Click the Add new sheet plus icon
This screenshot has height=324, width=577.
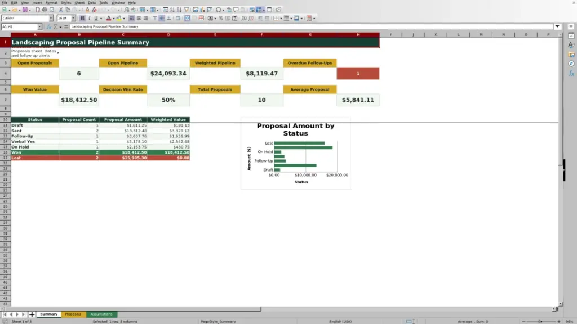point(32,314)
